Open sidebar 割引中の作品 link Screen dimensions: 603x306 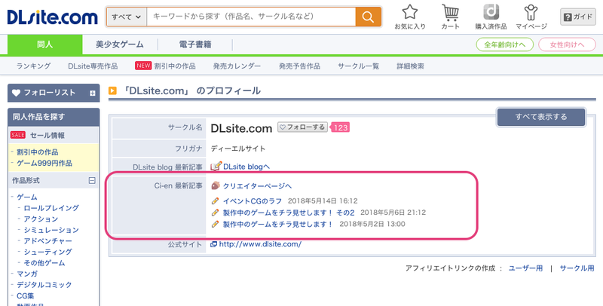click(x=37, y=152)
